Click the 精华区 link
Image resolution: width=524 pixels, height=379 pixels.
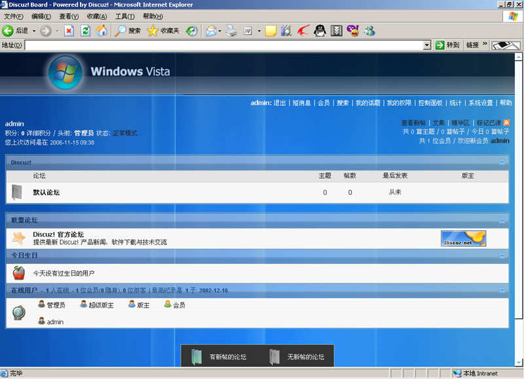click(x=461, y=123)
